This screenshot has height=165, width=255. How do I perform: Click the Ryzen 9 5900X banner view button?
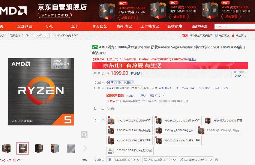pos(231,16)
